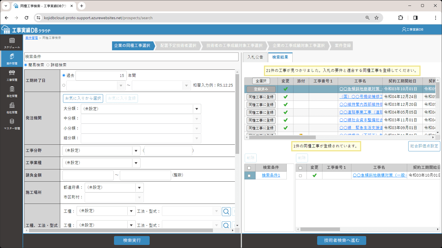Close the 同種工事検索 browser tab

point(72,6)
